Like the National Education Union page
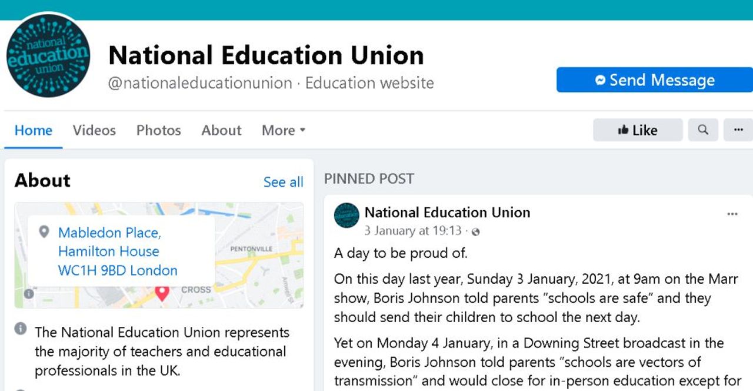The image size is (753, 391). 638,130
